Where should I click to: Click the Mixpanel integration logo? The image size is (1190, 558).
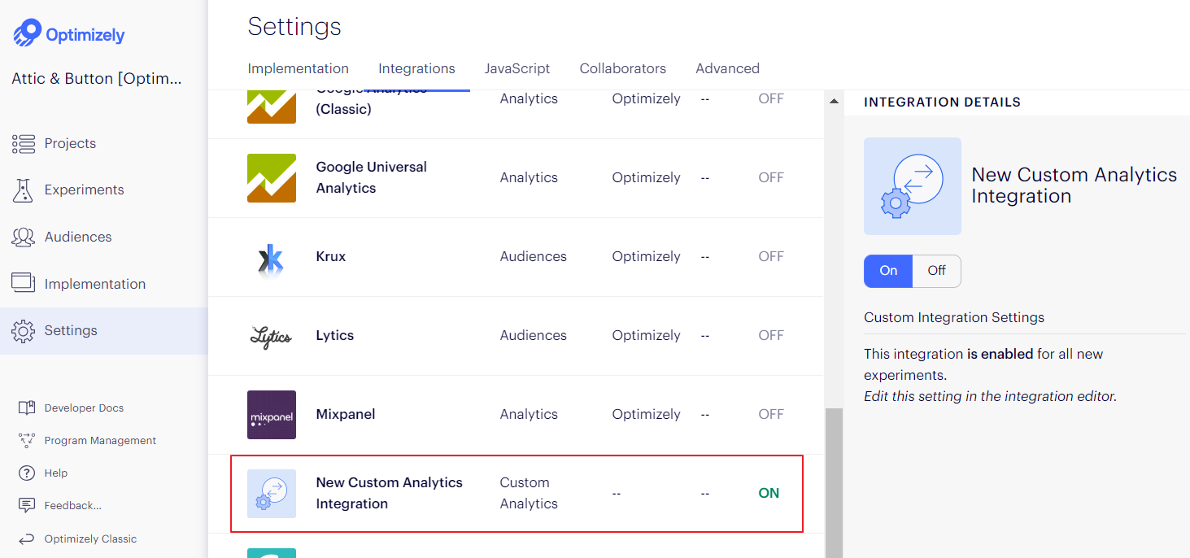[271, 415]
